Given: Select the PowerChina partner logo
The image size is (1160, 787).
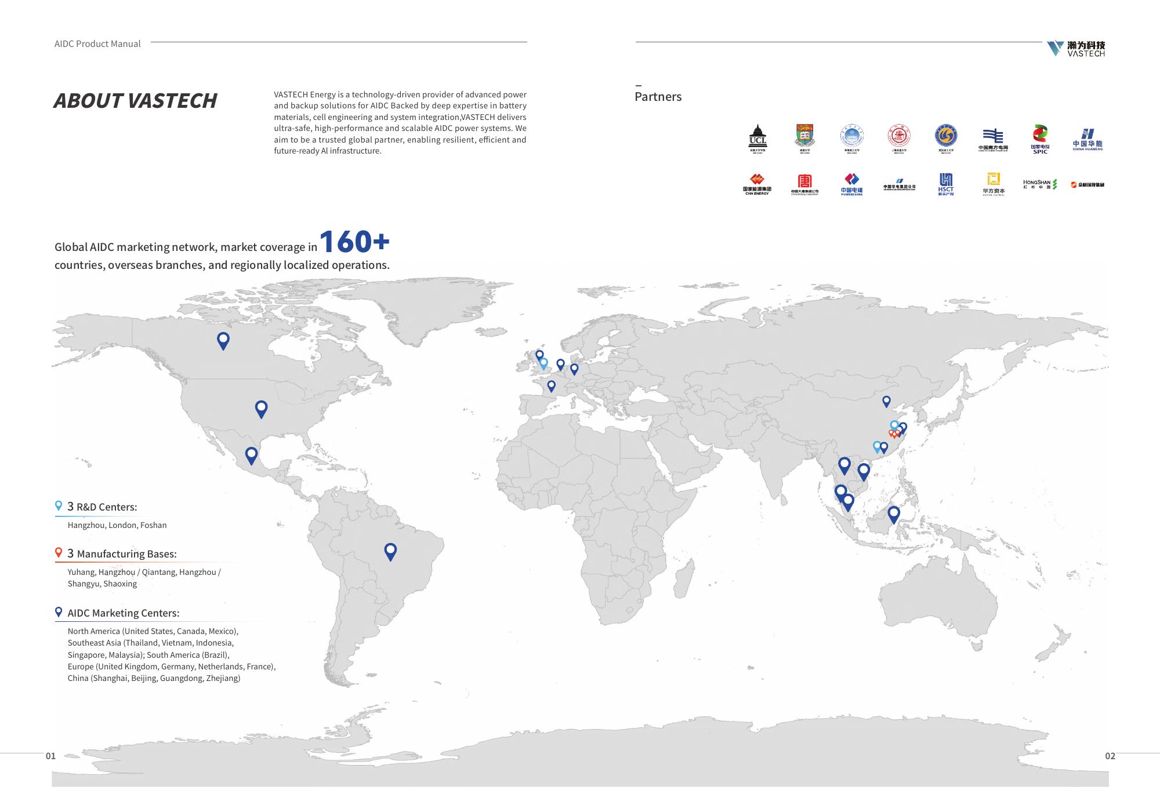Looking at the screenshot, I should tap(851, 184).
